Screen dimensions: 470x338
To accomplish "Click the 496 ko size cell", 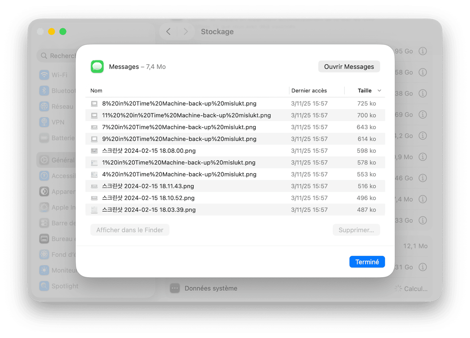I will 366,198.
